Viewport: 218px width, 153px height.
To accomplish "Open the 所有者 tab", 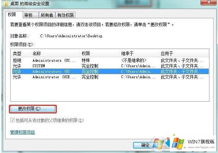I will 47,15.
